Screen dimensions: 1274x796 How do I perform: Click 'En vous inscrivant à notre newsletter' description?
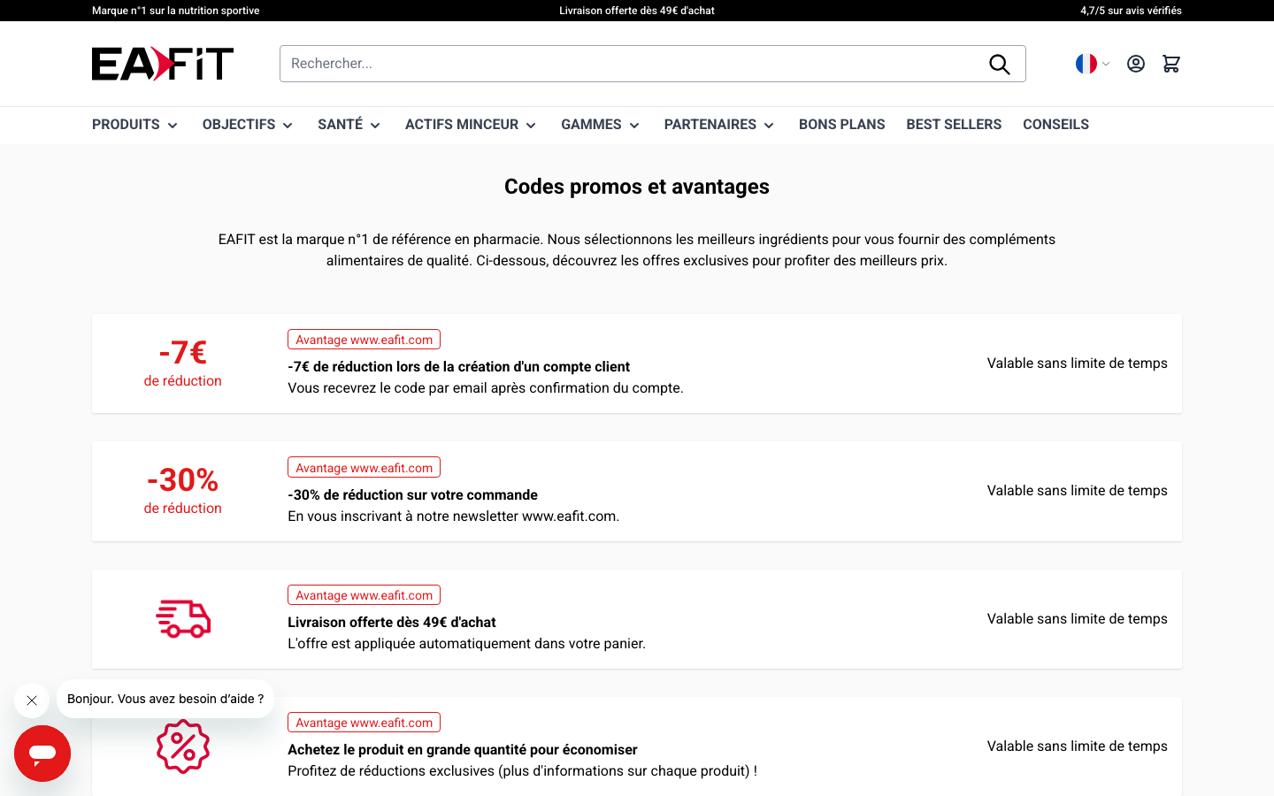(x=453, y=517)
